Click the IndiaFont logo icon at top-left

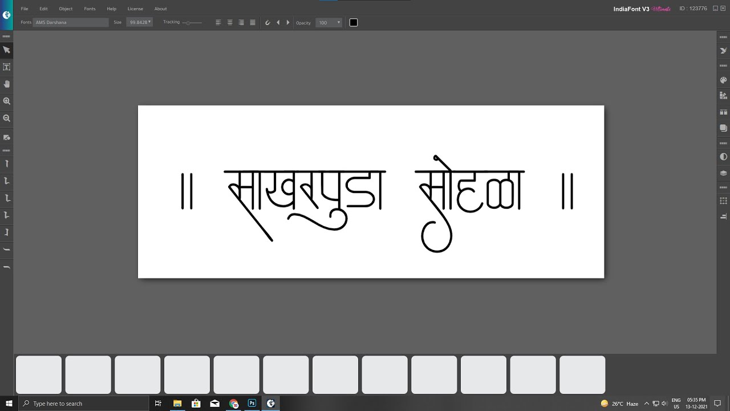tap(6, 15)
